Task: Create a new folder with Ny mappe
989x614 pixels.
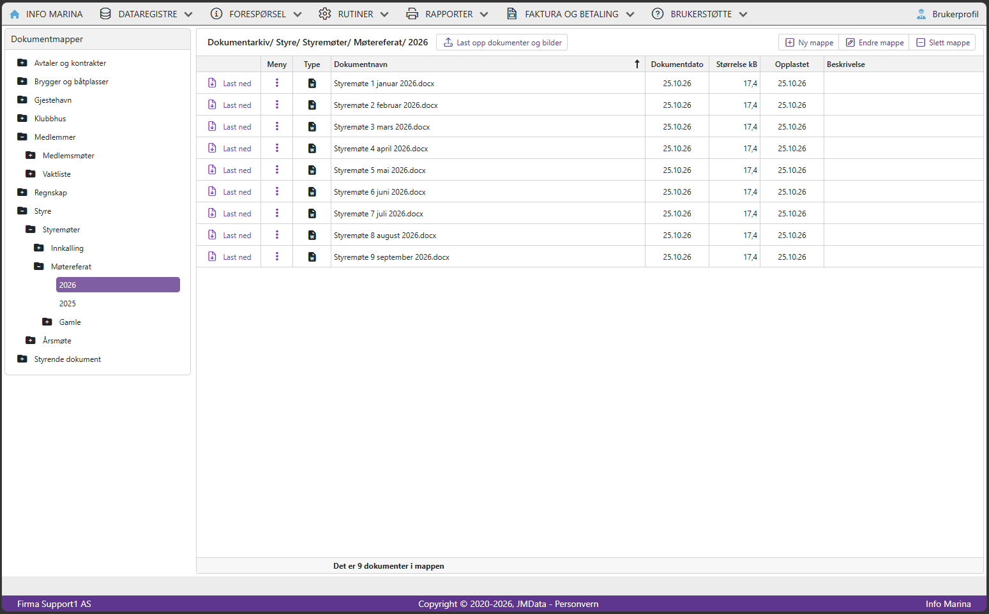Action: [x=809, y=43]
